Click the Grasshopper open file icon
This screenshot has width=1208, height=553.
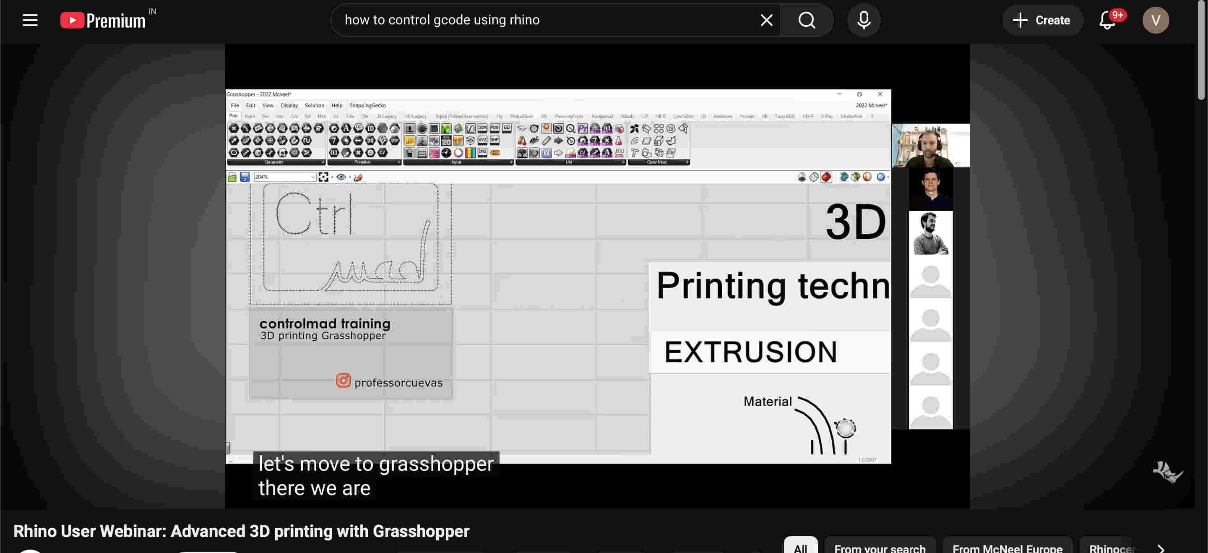point(232,177)
